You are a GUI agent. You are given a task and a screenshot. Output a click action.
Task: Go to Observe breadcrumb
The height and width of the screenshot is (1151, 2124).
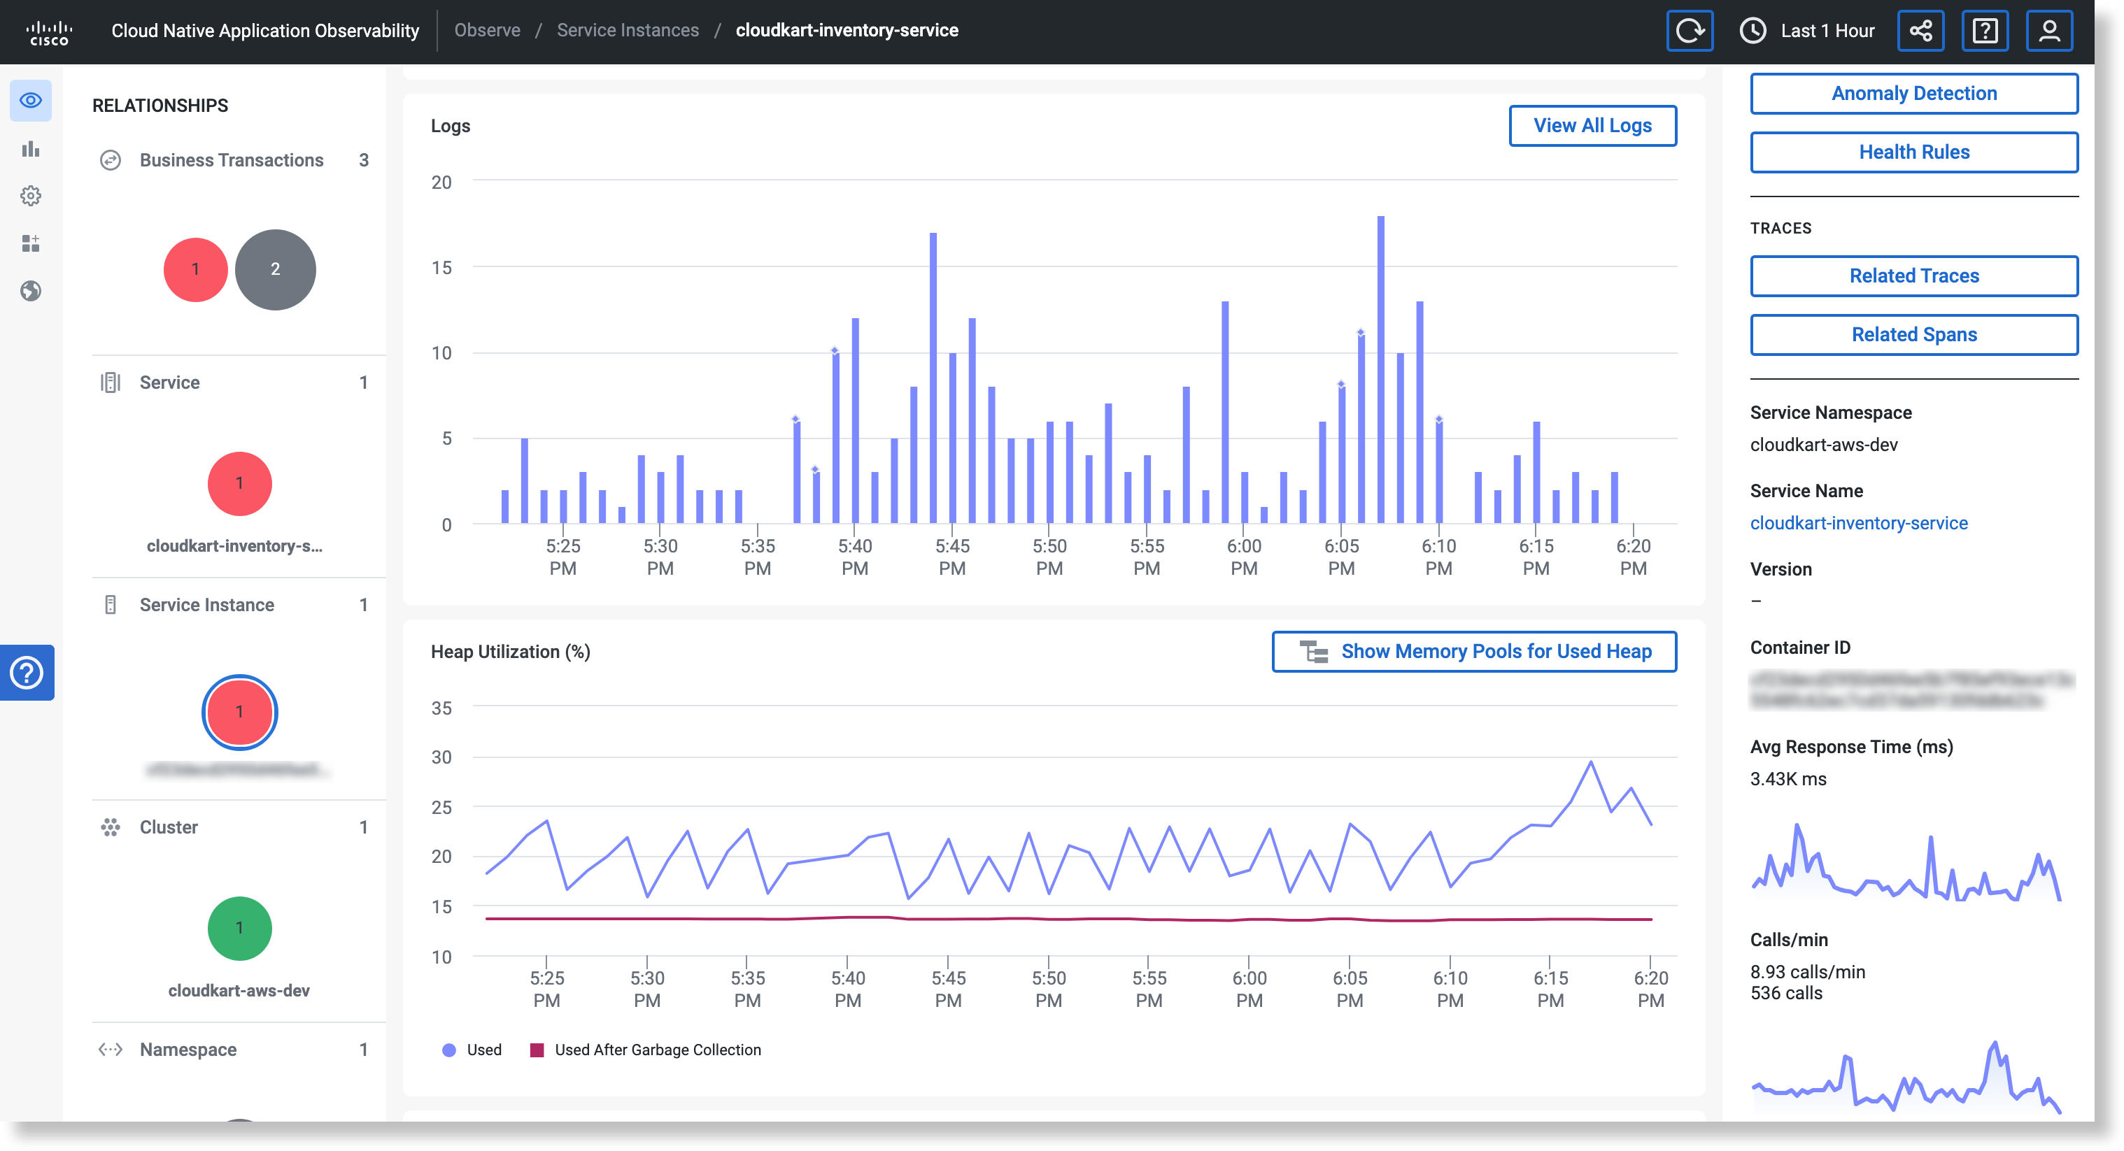pos(488,31)
